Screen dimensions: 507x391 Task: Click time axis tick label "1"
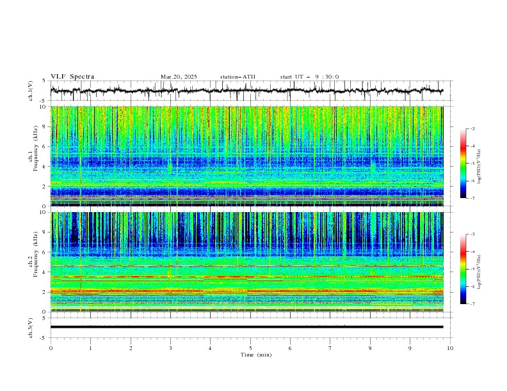(91, 348)
